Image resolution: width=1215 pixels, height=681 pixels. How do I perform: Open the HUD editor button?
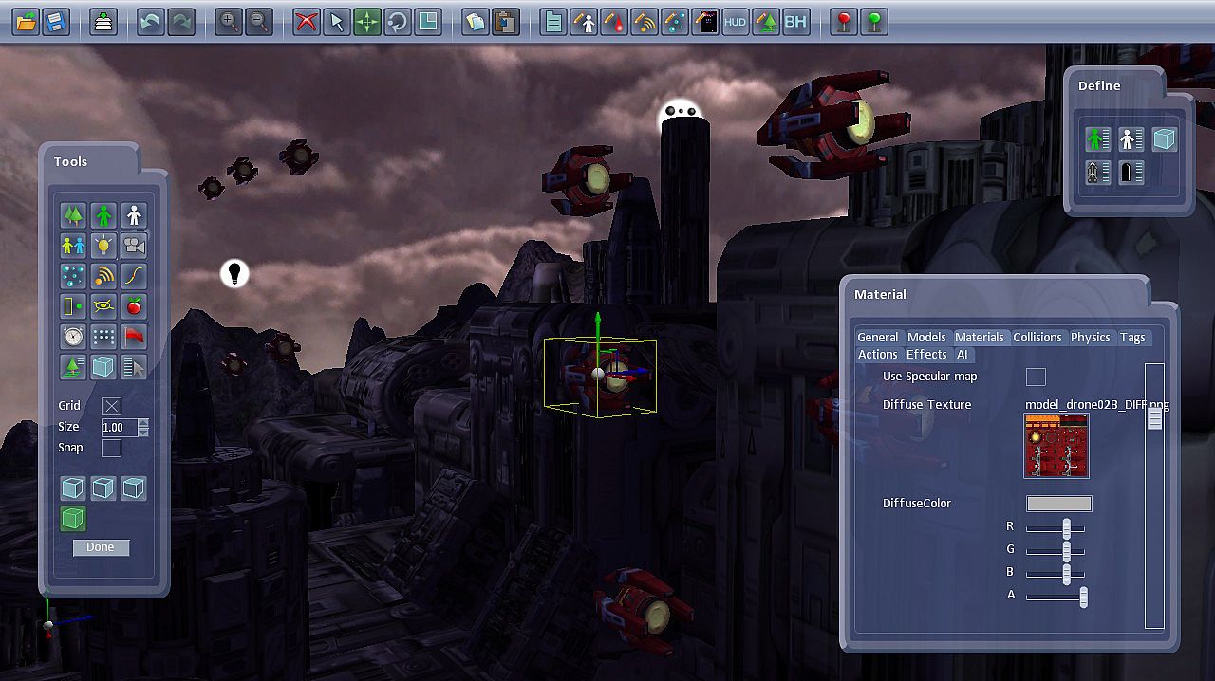[x=735, y=22]
